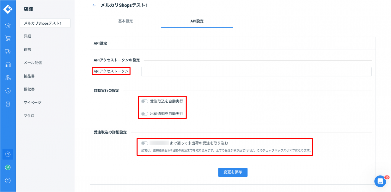
Task: Enable 受注取込を自動実行 toggle
Action: pos(145,101)
